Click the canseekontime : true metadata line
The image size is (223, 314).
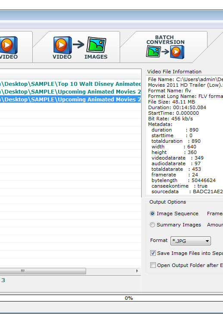point(180,186)
